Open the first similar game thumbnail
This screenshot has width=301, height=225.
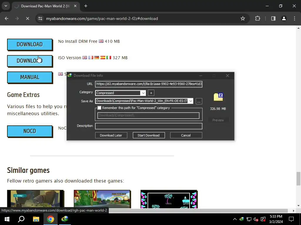[35, 199]
